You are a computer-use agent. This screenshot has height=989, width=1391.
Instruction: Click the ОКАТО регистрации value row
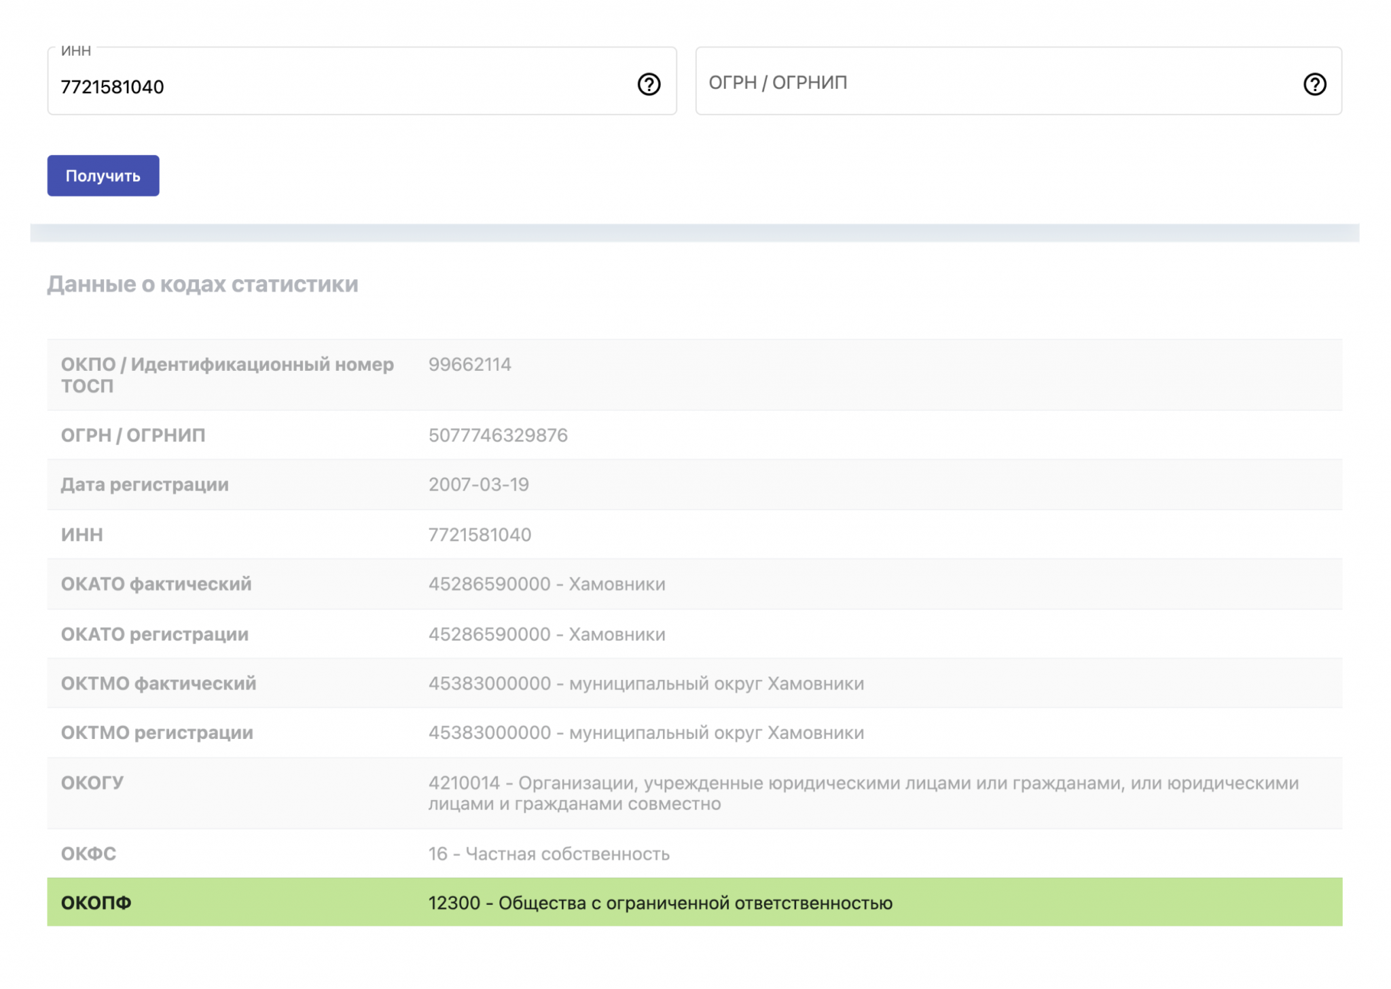coord(547,634)
